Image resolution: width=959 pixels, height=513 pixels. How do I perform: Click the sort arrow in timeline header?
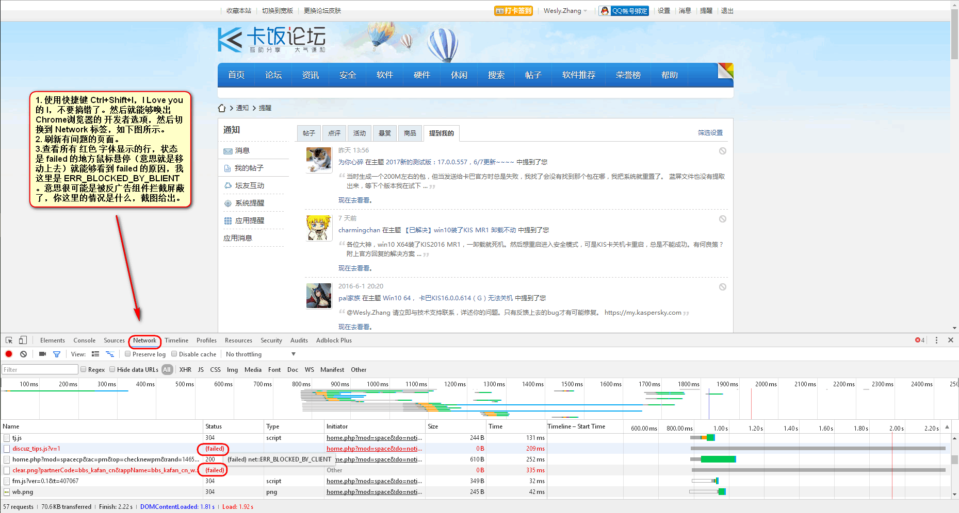pyautogui.click(x=947, y=426)
